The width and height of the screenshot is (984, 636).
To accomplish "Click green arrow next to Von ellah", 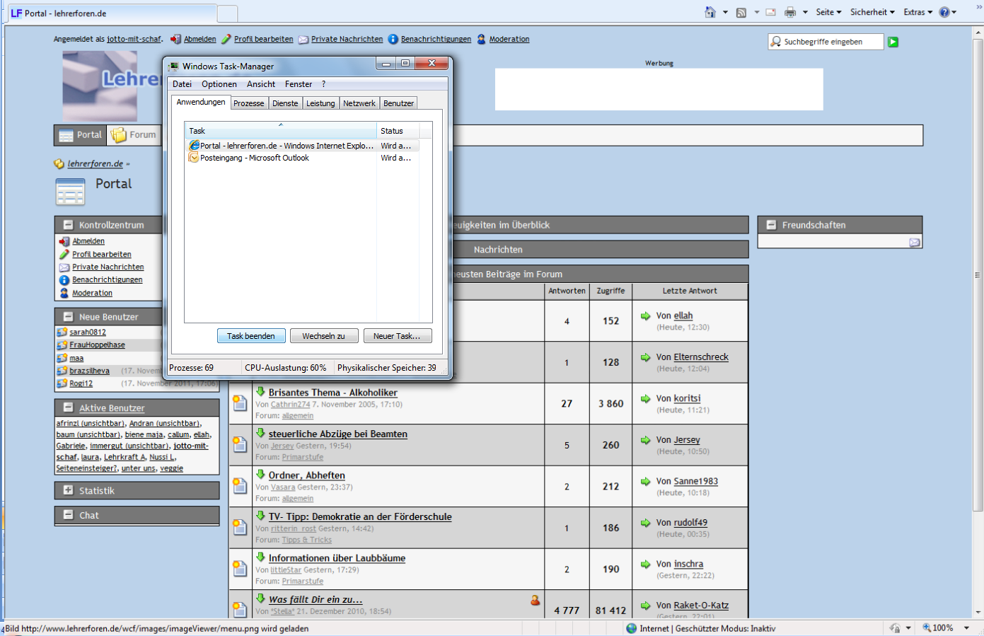I will [645, 316].
